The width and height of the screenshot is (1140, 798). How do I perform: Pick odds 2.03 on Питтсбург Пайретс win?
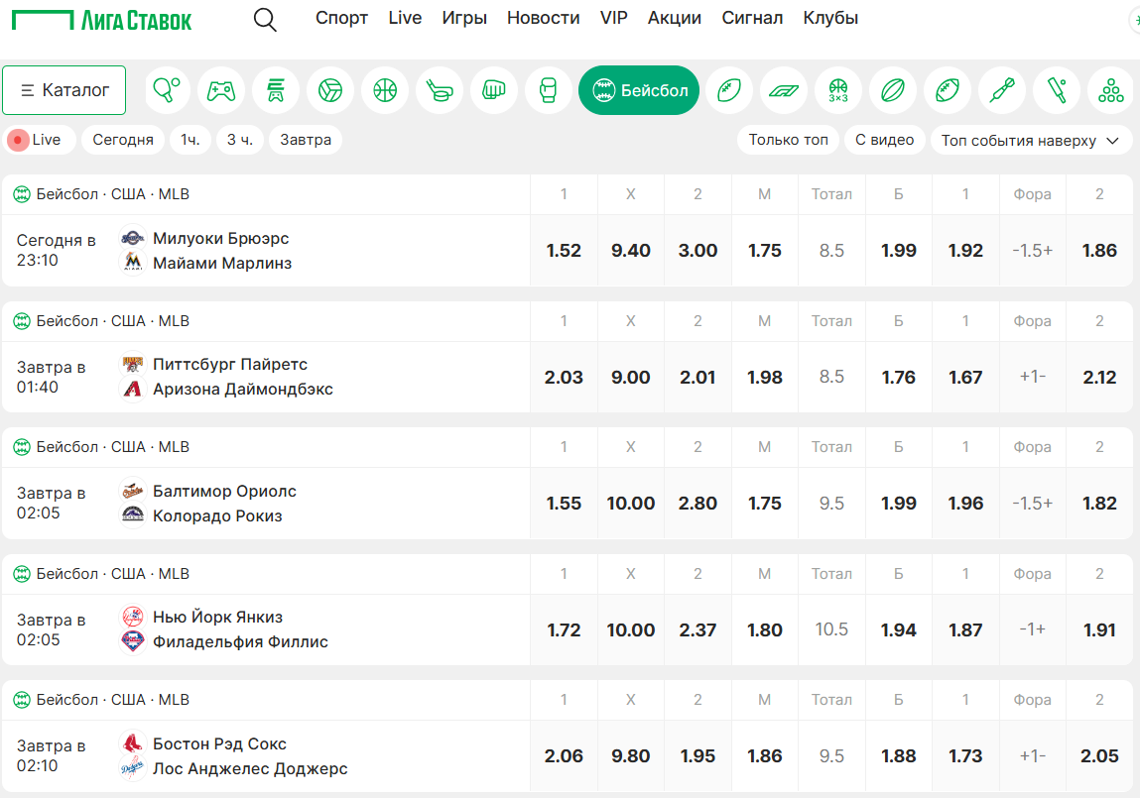click(564, 377)
